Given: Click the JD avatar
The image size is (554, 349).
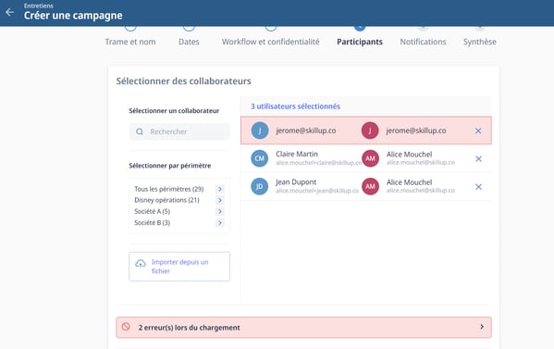Looking at the screenshot, I should pos(260,186).
